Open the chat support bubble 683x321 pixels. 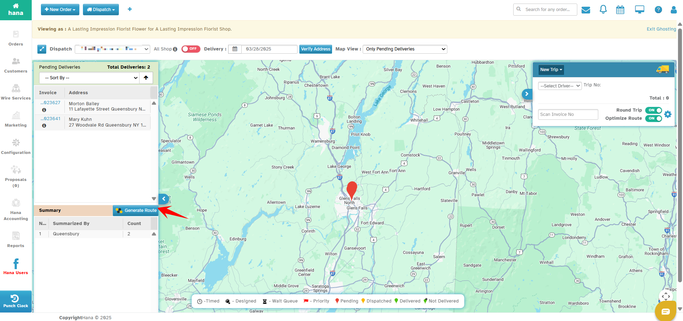pos(666,311)
